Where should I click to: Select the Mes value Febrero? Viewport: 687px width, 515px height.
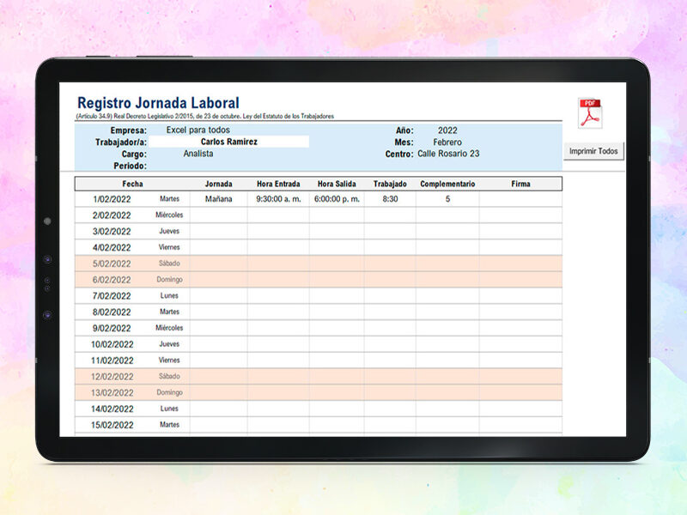447,142
